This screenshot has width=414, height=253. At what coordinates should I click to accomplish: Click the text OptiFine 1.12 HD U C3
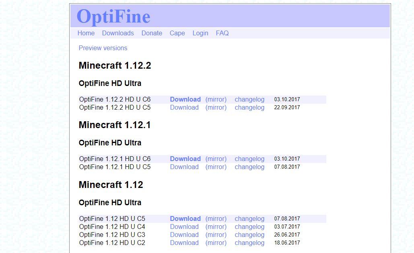point(112,235)
